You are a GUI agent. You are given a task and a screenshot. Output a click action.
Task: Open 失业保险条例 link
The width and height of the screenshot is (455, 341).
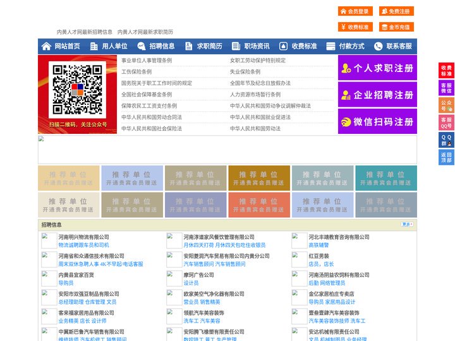pyautogui.click(x=245, y=71)
